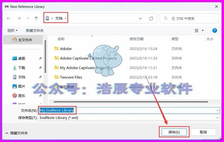Select 图片 in the sidebar

click(x=22, y=86)
